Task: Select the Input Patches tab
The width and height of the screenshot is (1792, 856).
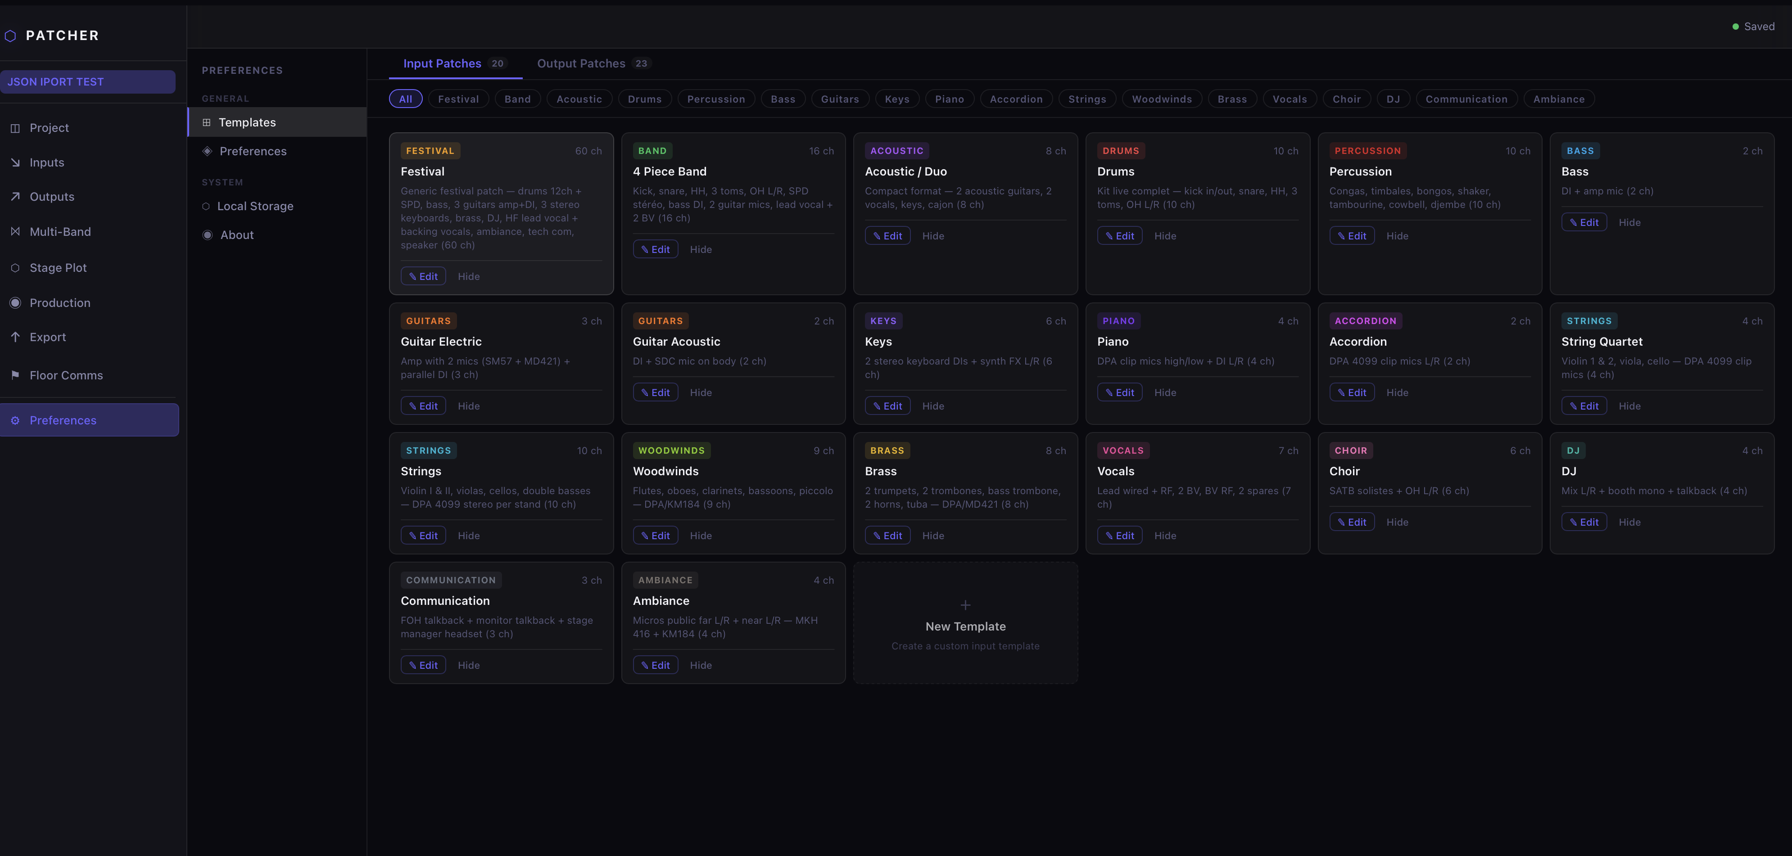Action: pos(455,63)
